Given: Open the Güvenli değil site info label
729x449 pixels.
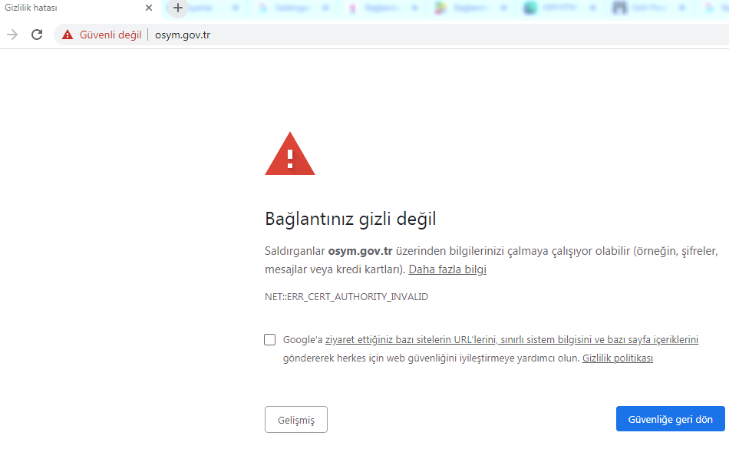Looking at the screenshot, I should [110, 35].
